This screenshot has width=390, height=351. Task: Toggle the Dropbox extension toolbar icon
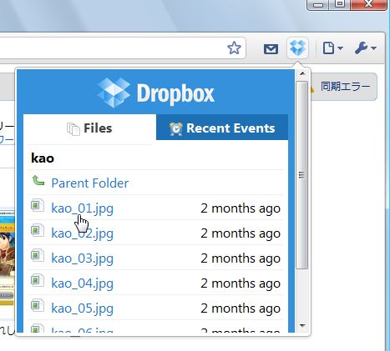pos(297,48)
